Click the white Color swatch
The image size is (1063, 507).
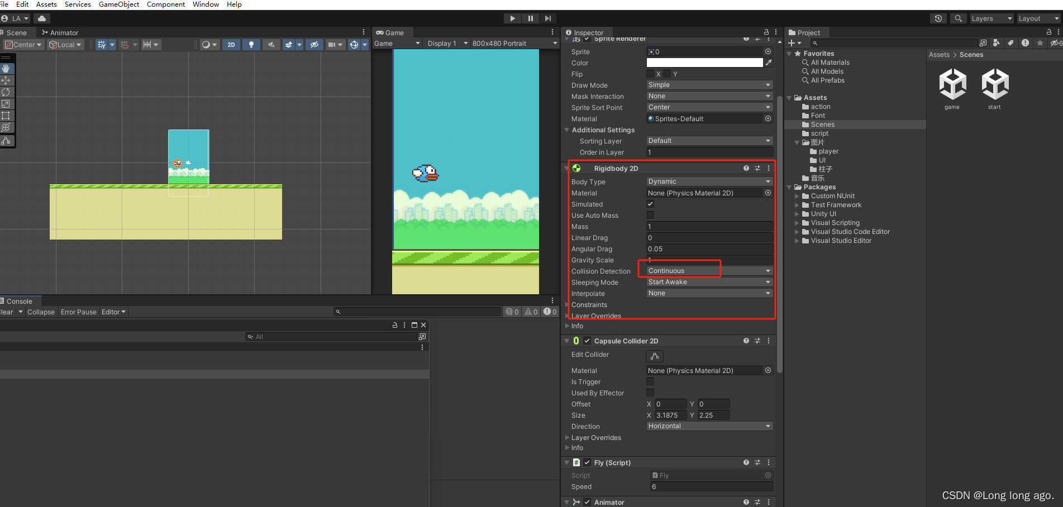[x=704, y=63]
